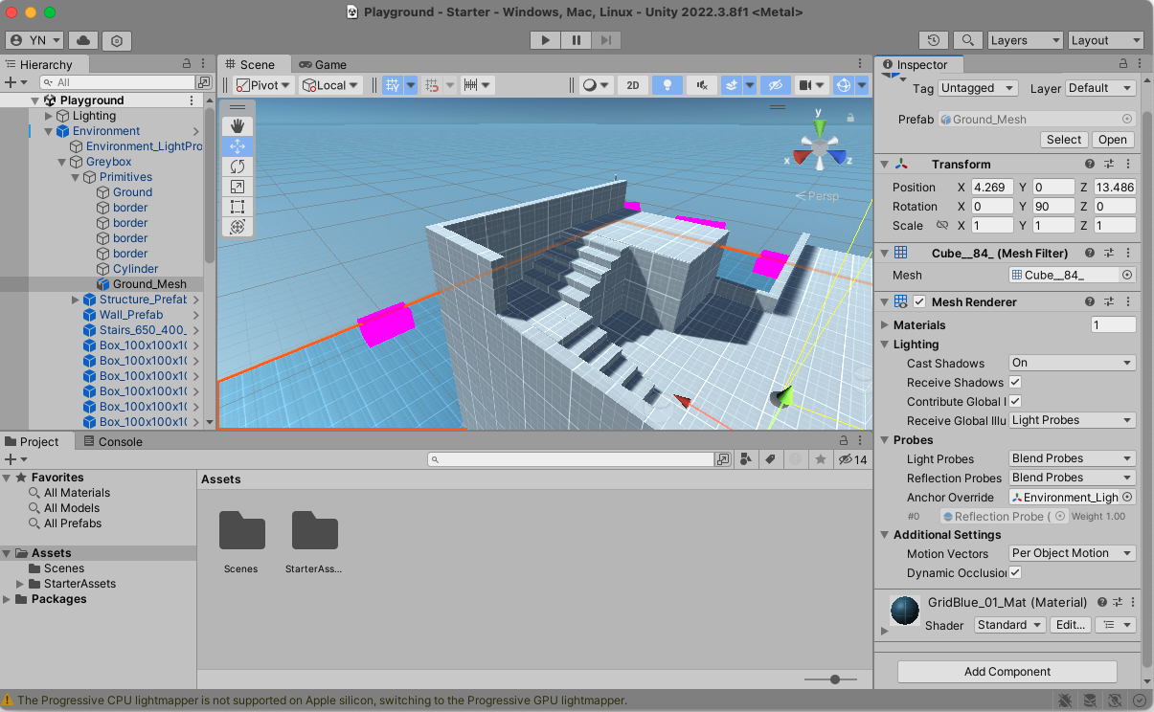Select the Hand tool in Scene toolbar
This screenshot has width=1154, height=712.
(238, 126)
